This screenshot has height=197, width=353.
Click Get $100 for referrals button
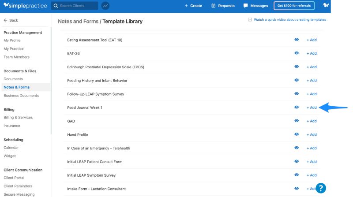(294, 6)
